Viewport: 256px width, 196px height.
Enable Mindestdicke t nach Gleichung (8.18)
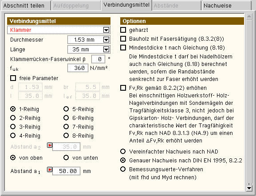[x=123, y=47]
